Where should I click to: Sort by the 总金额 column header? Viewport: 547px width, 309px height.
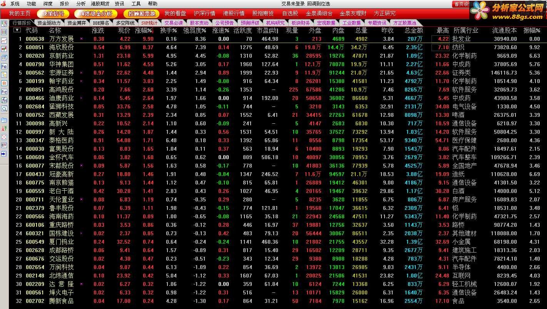tap(414, 30)
